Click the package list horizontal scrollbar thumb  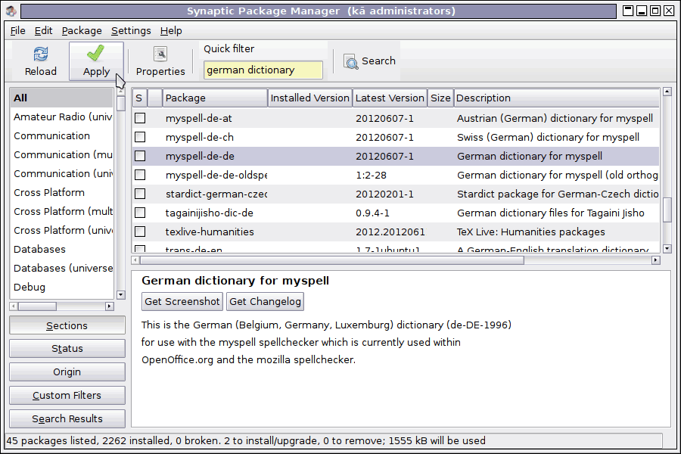click(x=332, y=260)
